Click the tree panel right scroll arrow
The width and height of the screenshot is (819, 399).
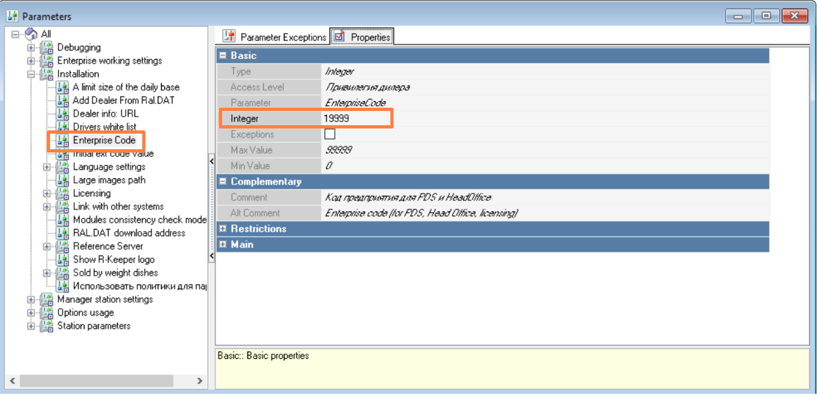click(x=199, y=381)
